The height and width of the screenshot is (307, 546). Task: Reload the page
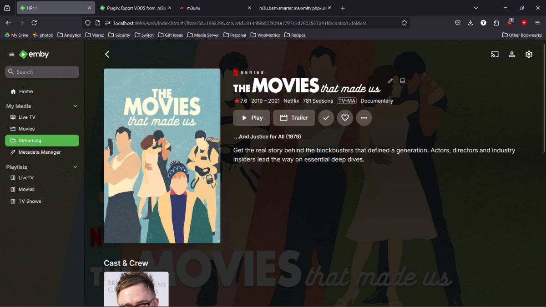(34, 23)
